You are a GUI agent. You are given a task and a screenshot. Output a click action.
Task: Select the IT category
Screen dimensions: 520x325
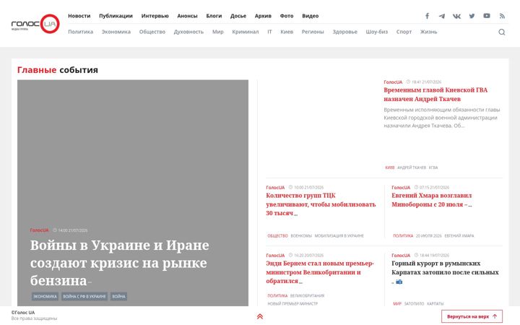coord(269,32)
